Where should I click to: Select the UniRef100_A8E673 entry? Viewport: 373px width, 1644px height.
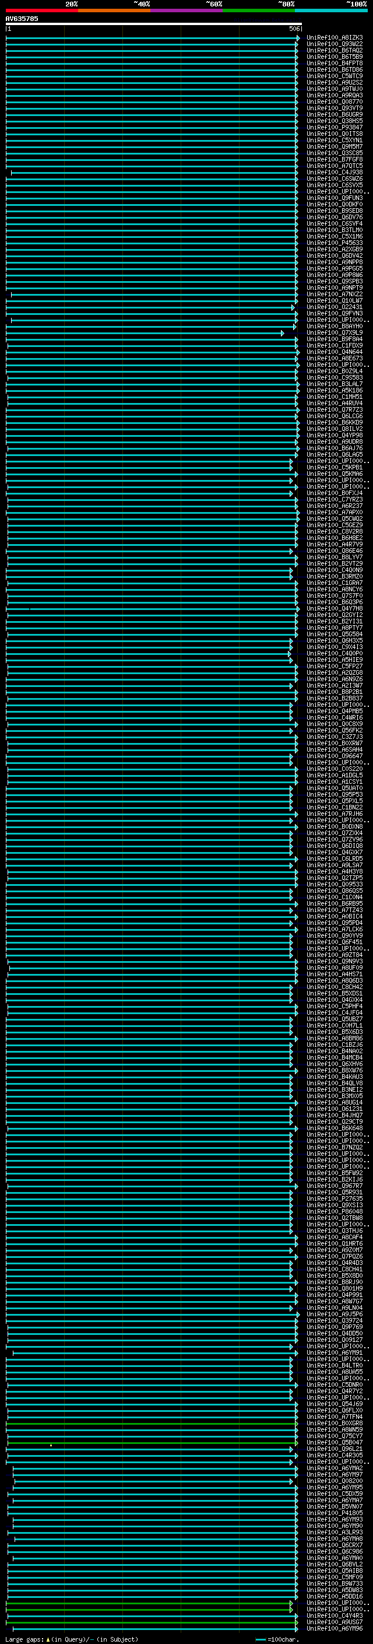pyautogui.click(x=335, y=359)
